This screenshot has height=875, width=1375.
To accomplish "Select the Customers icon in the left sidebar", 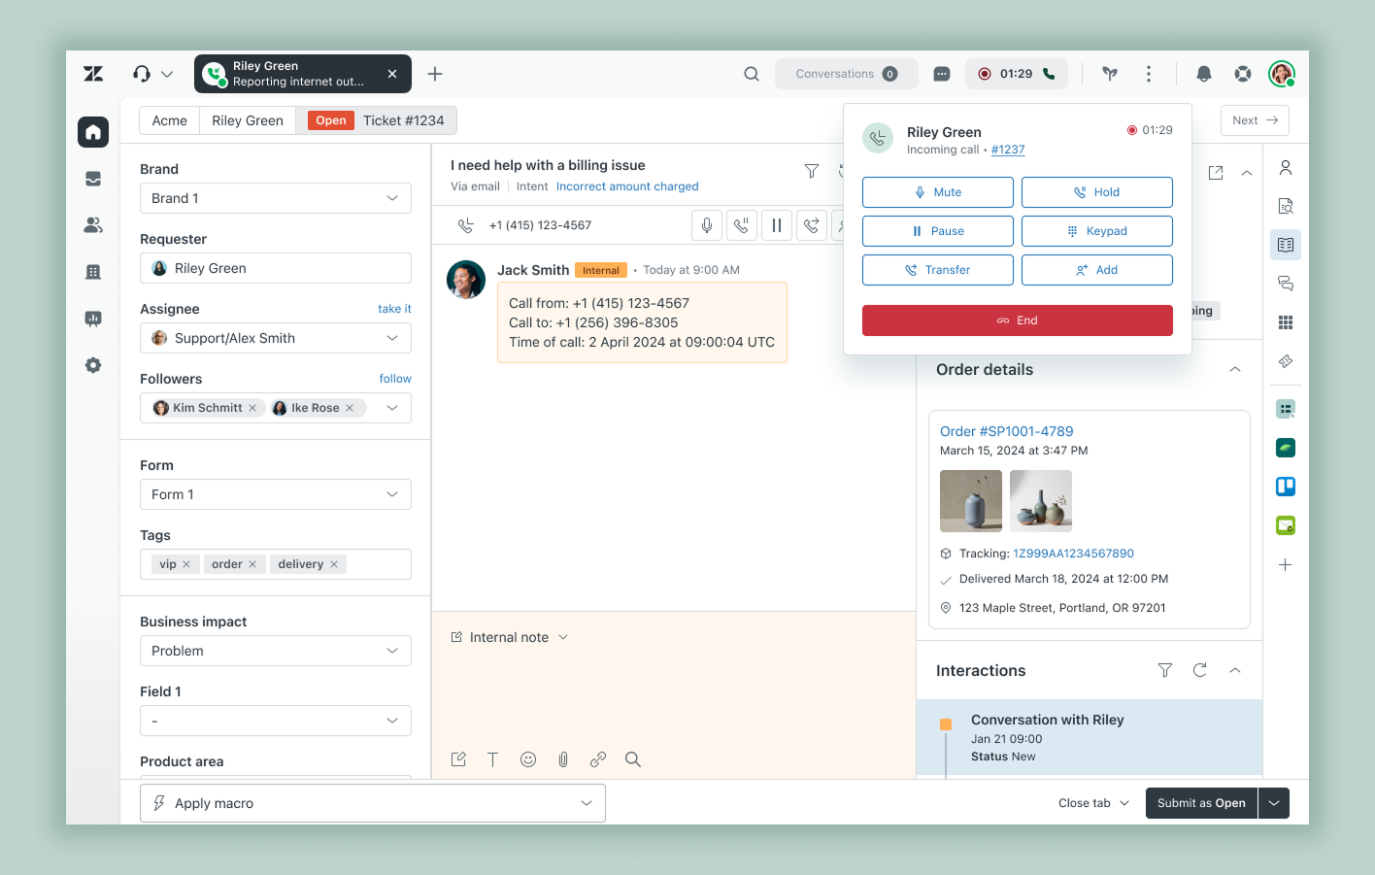I will click(92, 224).
